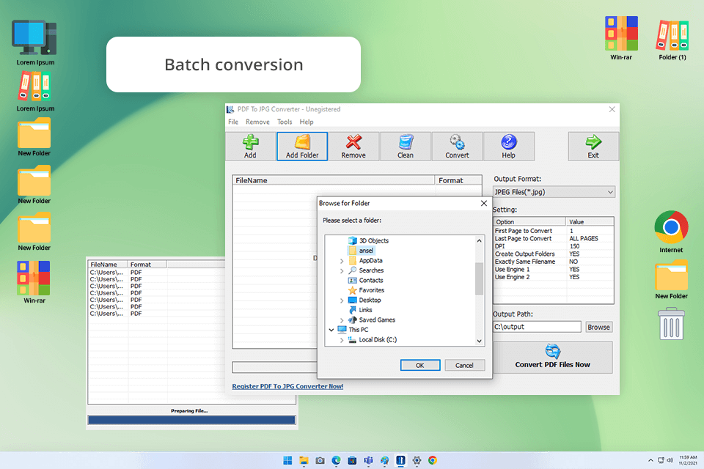This screenshot has width=704, height=469.
Task: Open Chrome from the taskbar
Action: 433,460
